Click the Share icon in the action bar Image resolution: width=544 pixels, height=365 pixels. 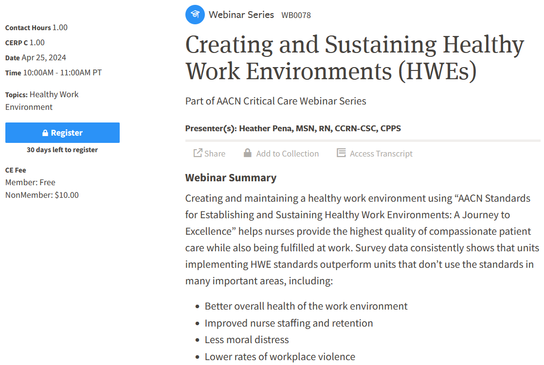198,153
